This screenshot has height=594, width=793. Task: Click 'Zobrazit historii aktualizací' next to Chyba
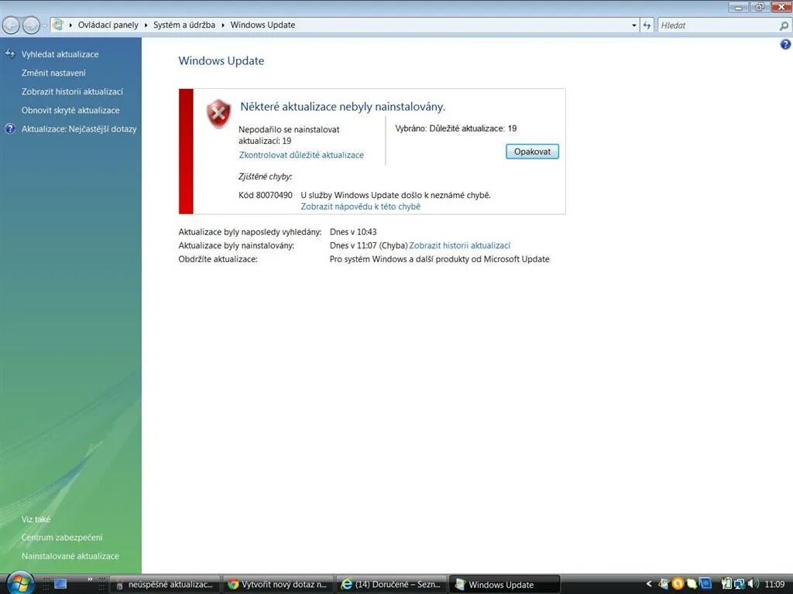pyautogui.click(x=459, y=245)
